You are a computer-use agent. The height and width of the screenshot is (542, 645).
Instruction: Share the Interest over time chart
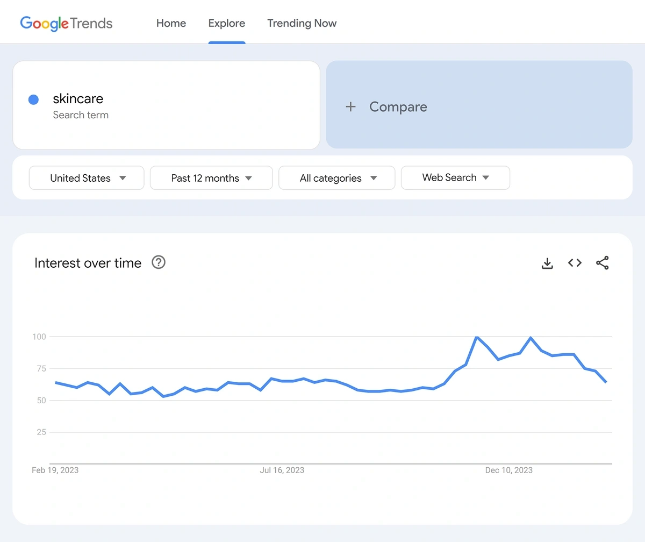point(603,263)
